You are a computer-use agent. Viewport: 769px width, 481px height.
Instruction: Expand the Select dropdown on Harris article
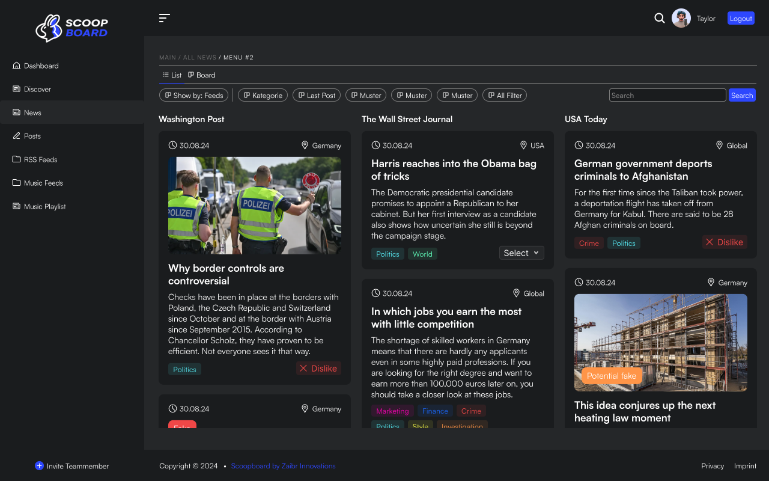521,253
